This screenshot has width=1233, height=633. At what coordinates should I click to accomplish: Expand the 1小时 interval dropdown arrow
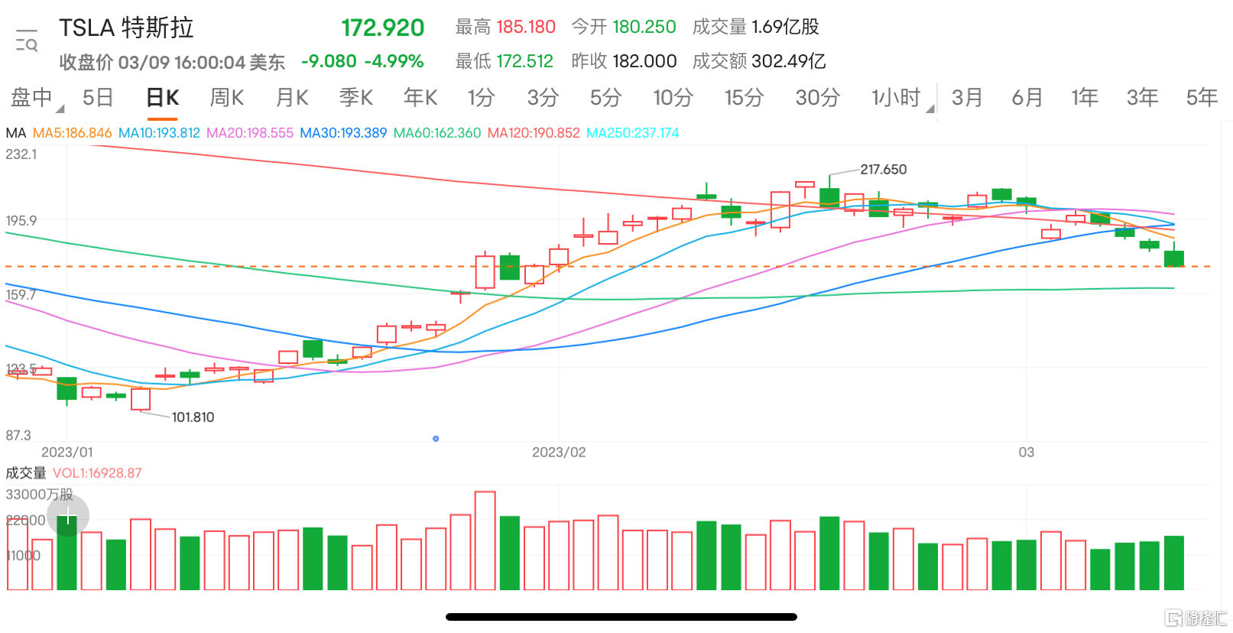[930, 109]
